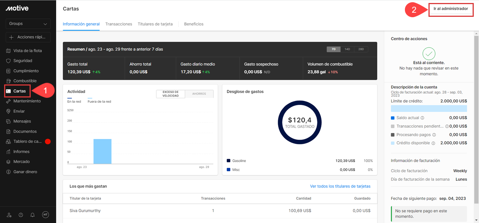
Task: Select the 28D summary period
Action: 361,49
